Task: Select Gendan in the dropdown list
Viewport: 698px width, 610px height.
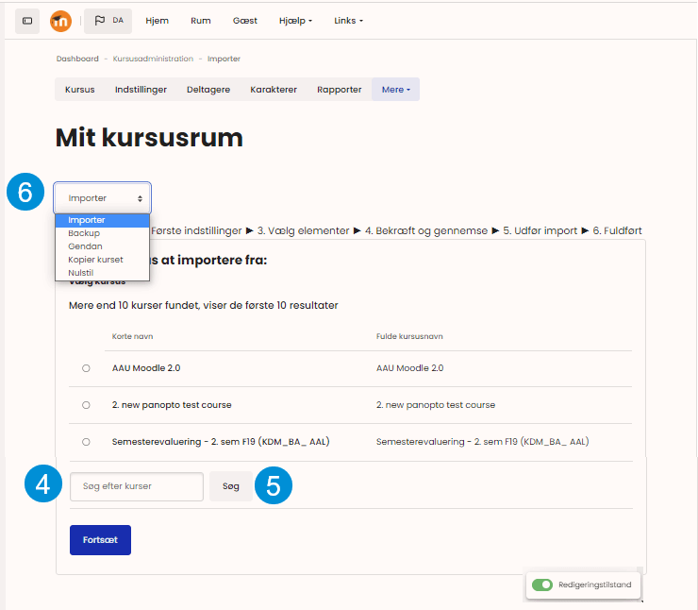Action: [85, 246]
